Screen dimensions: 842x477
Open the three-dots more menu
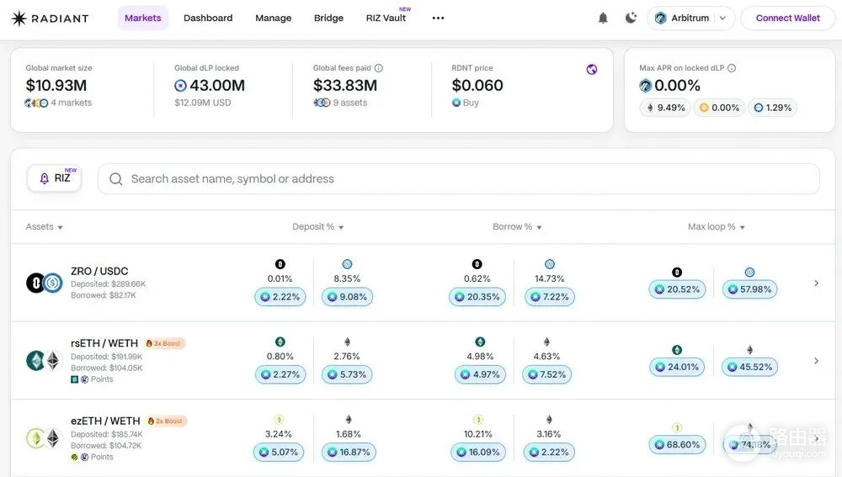pyautogui.click(x=438, y=18)
